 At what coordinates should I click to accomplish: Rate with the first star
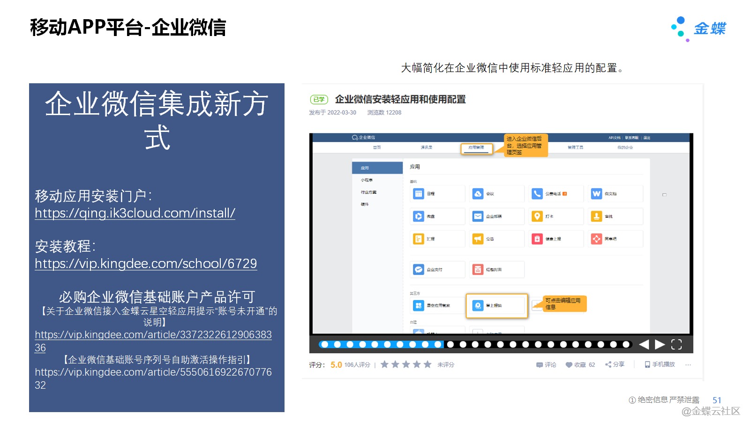pyautogui.click(x=384, y=364)
